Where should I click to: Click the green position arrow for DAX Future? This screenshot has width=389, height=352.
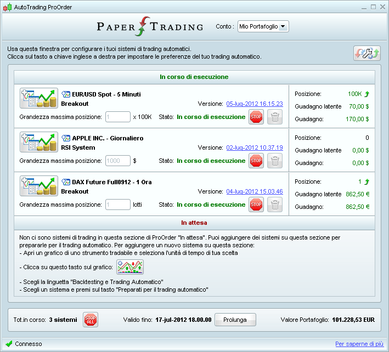pos(367,181)
